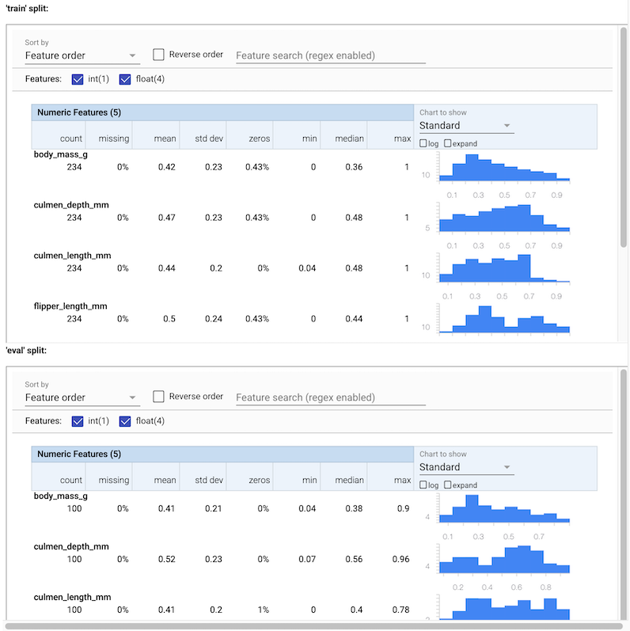Click Feature search field in train split
This screenshot has height=631, width=630.
click(330, 55)
